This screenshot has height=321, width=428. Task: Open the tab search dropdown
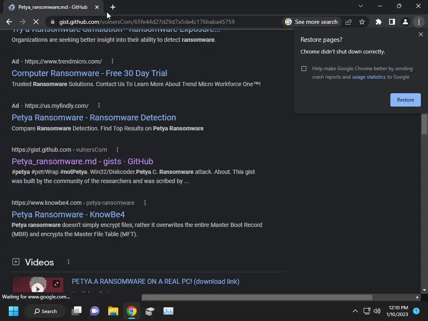(361, 6)
